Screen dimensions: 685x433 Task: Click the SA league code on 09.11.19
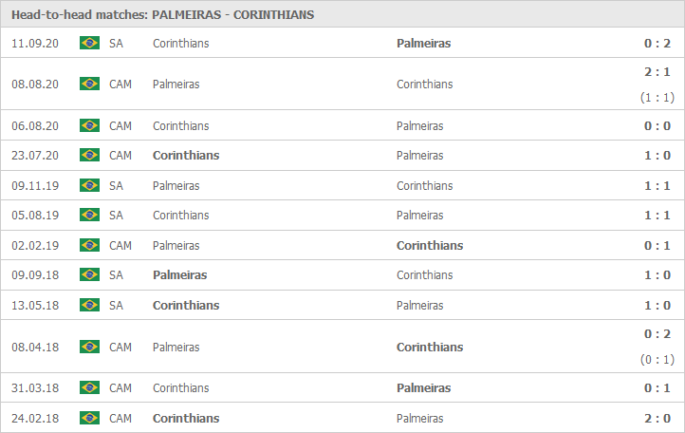click(x=116, y=186)
